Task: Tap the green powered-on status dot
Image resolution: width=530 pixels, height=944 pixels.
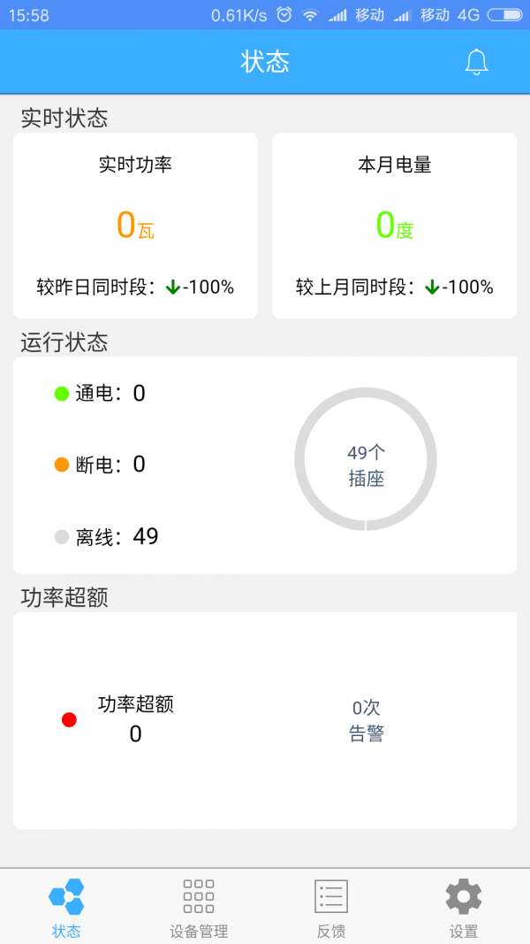Action: pyautogui.click(x=62, y=394)
